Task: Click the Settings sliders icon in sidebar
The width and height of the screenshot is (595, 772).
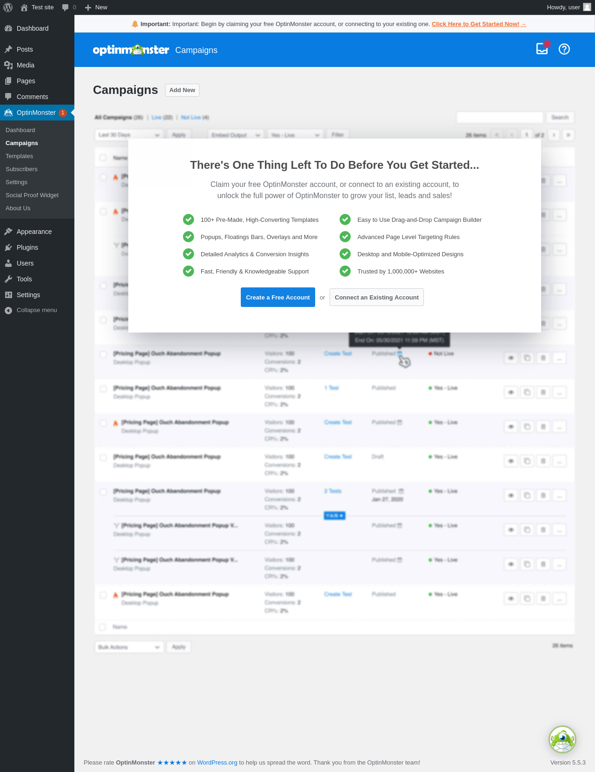Action: click(x=8, y=295)
